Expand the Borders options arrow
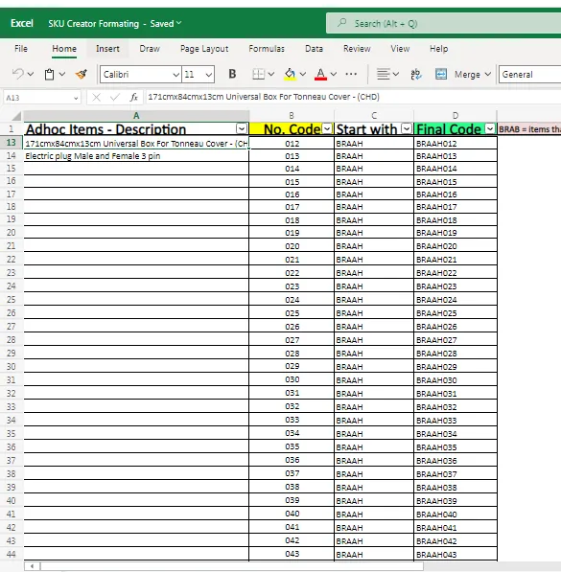Screen dimensions: 561x572 [271, 75]
